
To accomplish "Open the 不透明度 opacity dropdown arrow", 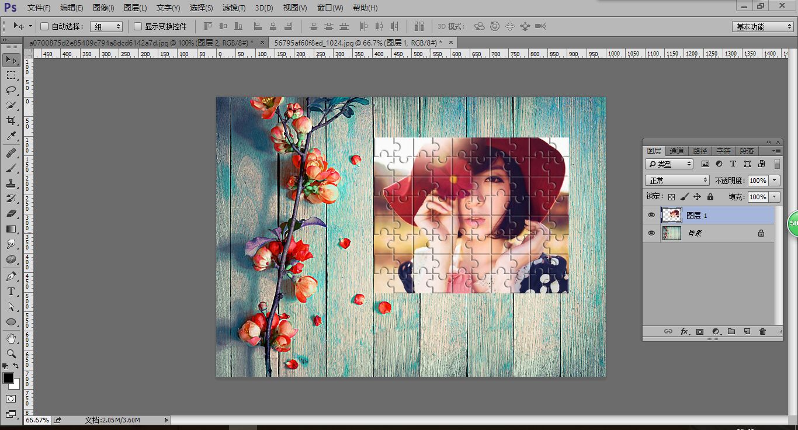I will pyautogui.click(x=775, y=181).
